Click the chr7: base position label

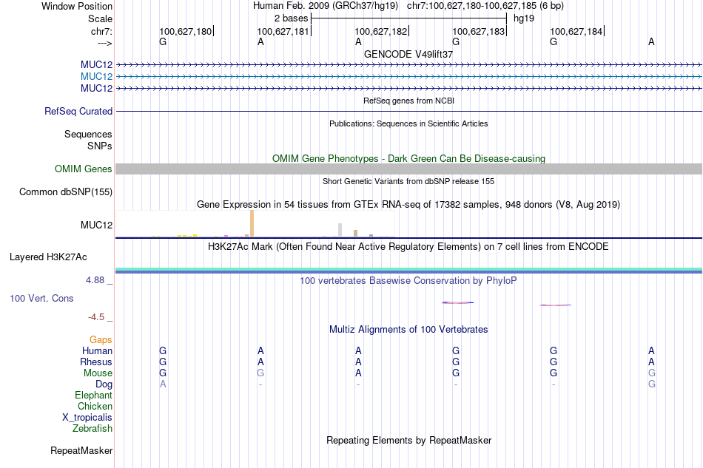tap(101, 31)
